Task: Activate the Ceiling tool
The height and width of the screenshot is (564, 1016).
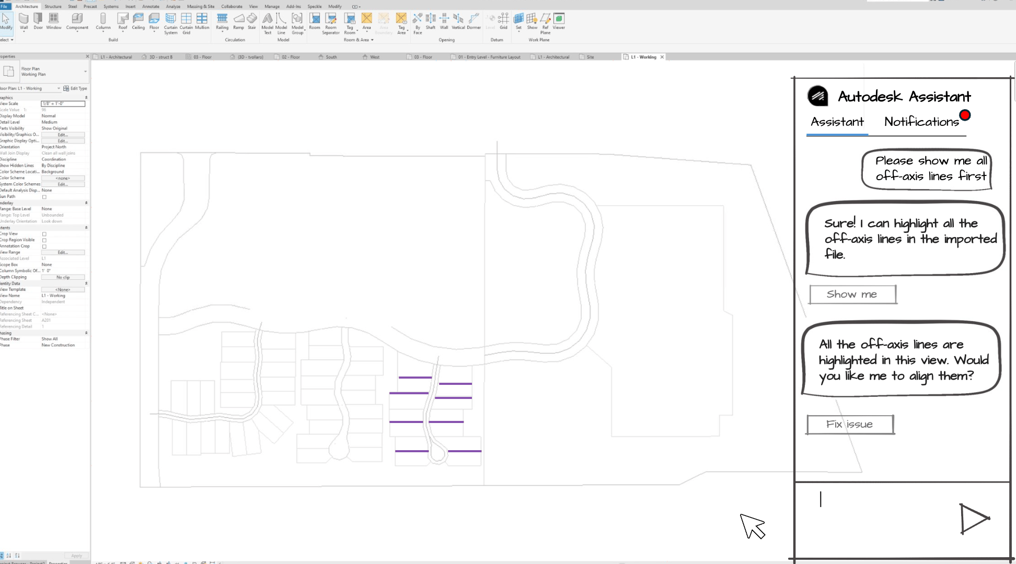Action: tap(138, 21)
